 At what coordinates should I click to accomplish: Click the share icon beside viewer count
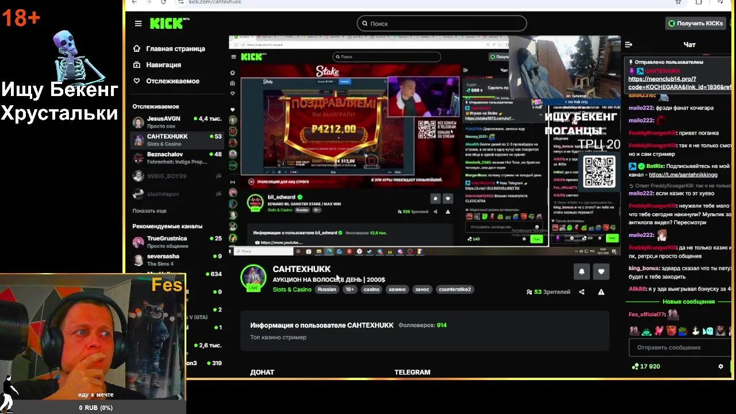coord(581,292)
